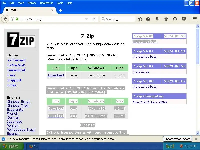Go to the Firefox home page icon

tap(166, 19)
